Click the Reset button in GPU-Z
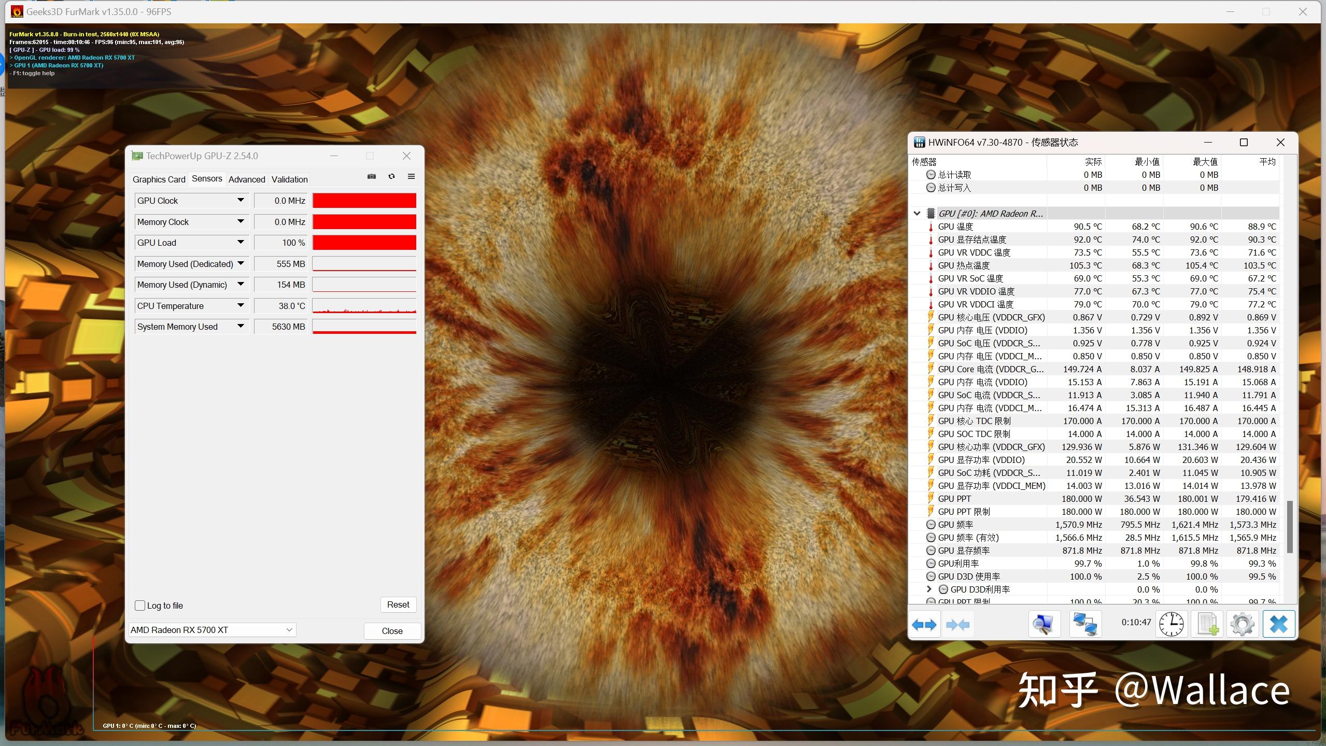1326x746 pixels. coord(398,604)
